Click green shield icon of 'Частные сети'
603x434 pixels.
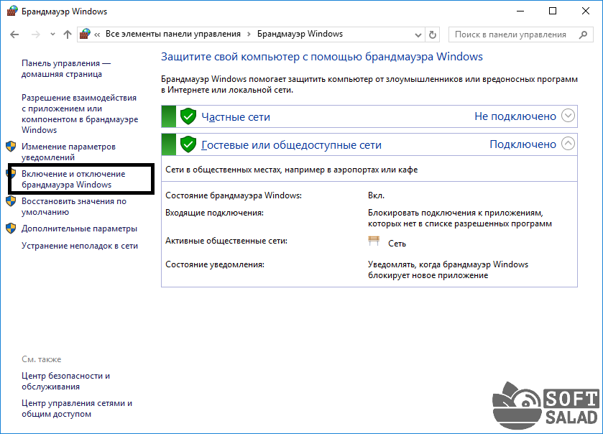point(188,116)
